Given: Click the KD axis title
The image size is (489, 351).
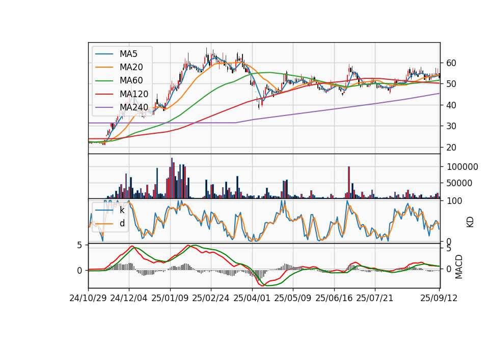Looking at the screenshot, I should (x=470, y=222).
